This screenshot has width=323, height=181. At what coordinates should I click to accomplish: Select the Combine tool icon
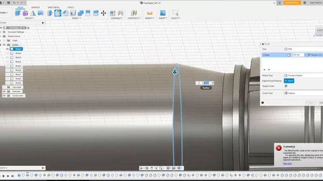[81, 13]
